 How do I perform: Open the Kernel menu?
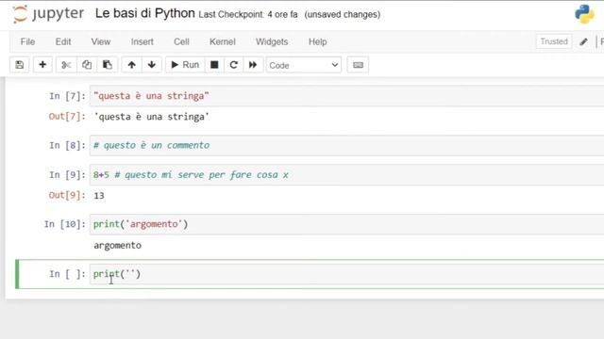[x=223, y=41]
